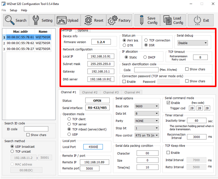The width and height of the screenshot is (218, 179).
Task: Open the Stop bit dropdown
Action: tap(147, 128)
